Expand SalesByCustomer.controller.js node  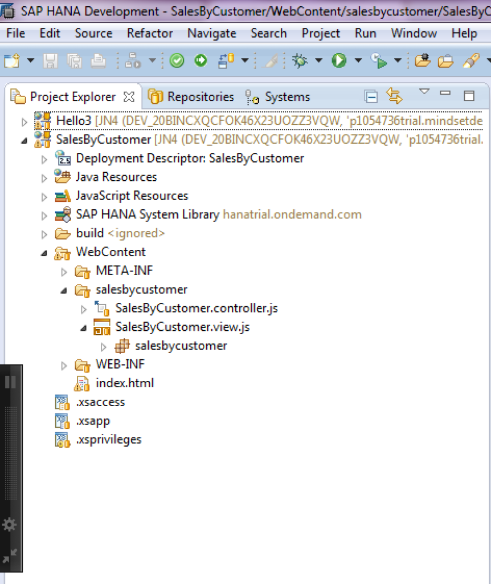[x=83, y=309]
